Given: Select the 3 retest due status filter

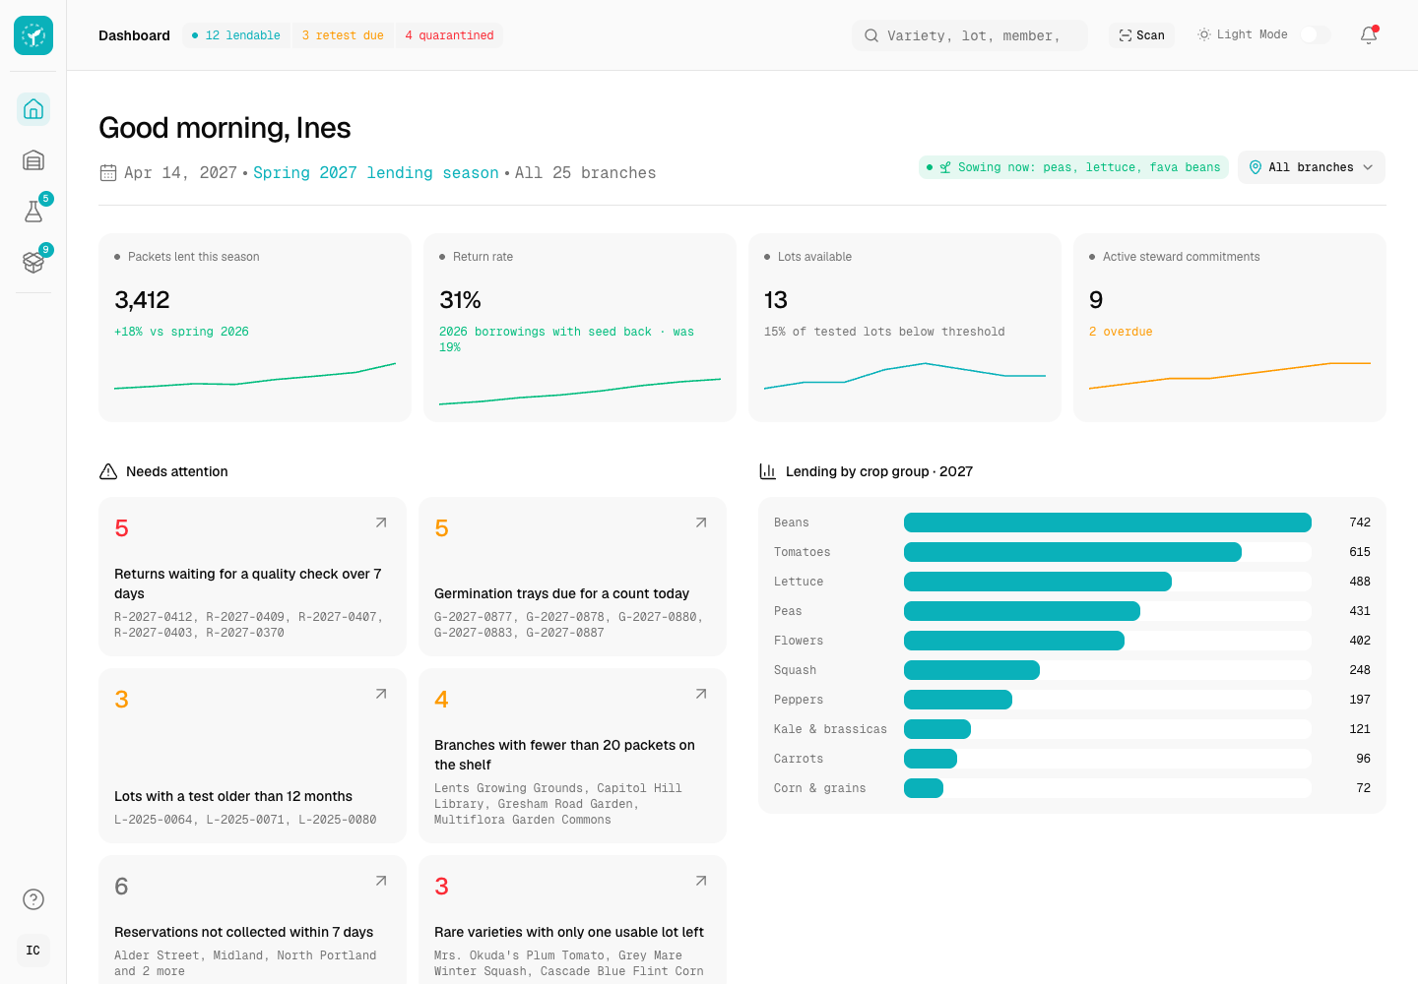Looking at the screenshot, I should 343,35.
